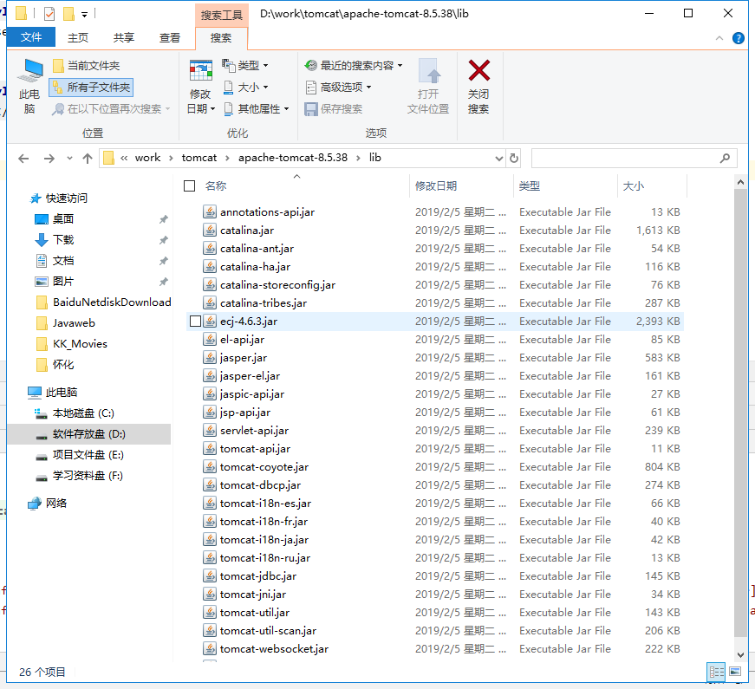Click tomcat in the address breadcrumb
This screenshot has height=689, width=755.
click(x=199, y=158)
